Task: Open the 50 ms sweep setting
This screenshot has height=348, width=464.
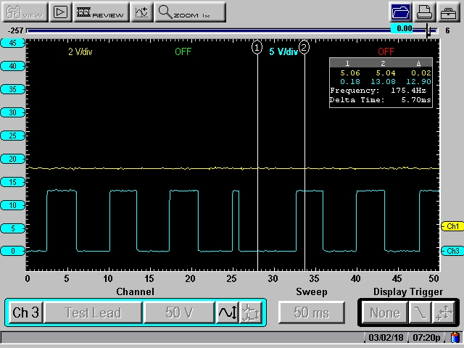Action: (x=311, y=312)
